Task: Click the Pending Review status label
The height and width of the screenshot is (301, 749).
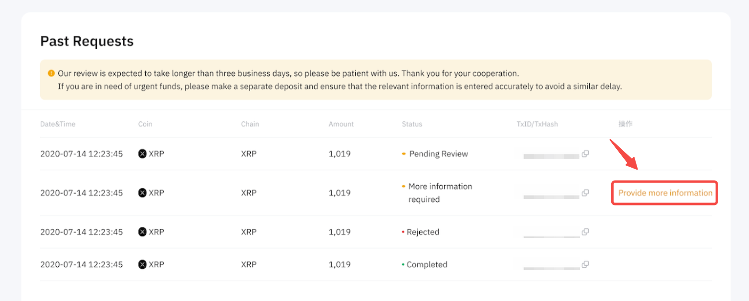Action: coord(438,154)
